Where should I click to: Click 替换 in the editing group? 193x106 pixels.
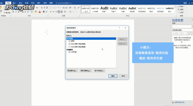[181, 9]
